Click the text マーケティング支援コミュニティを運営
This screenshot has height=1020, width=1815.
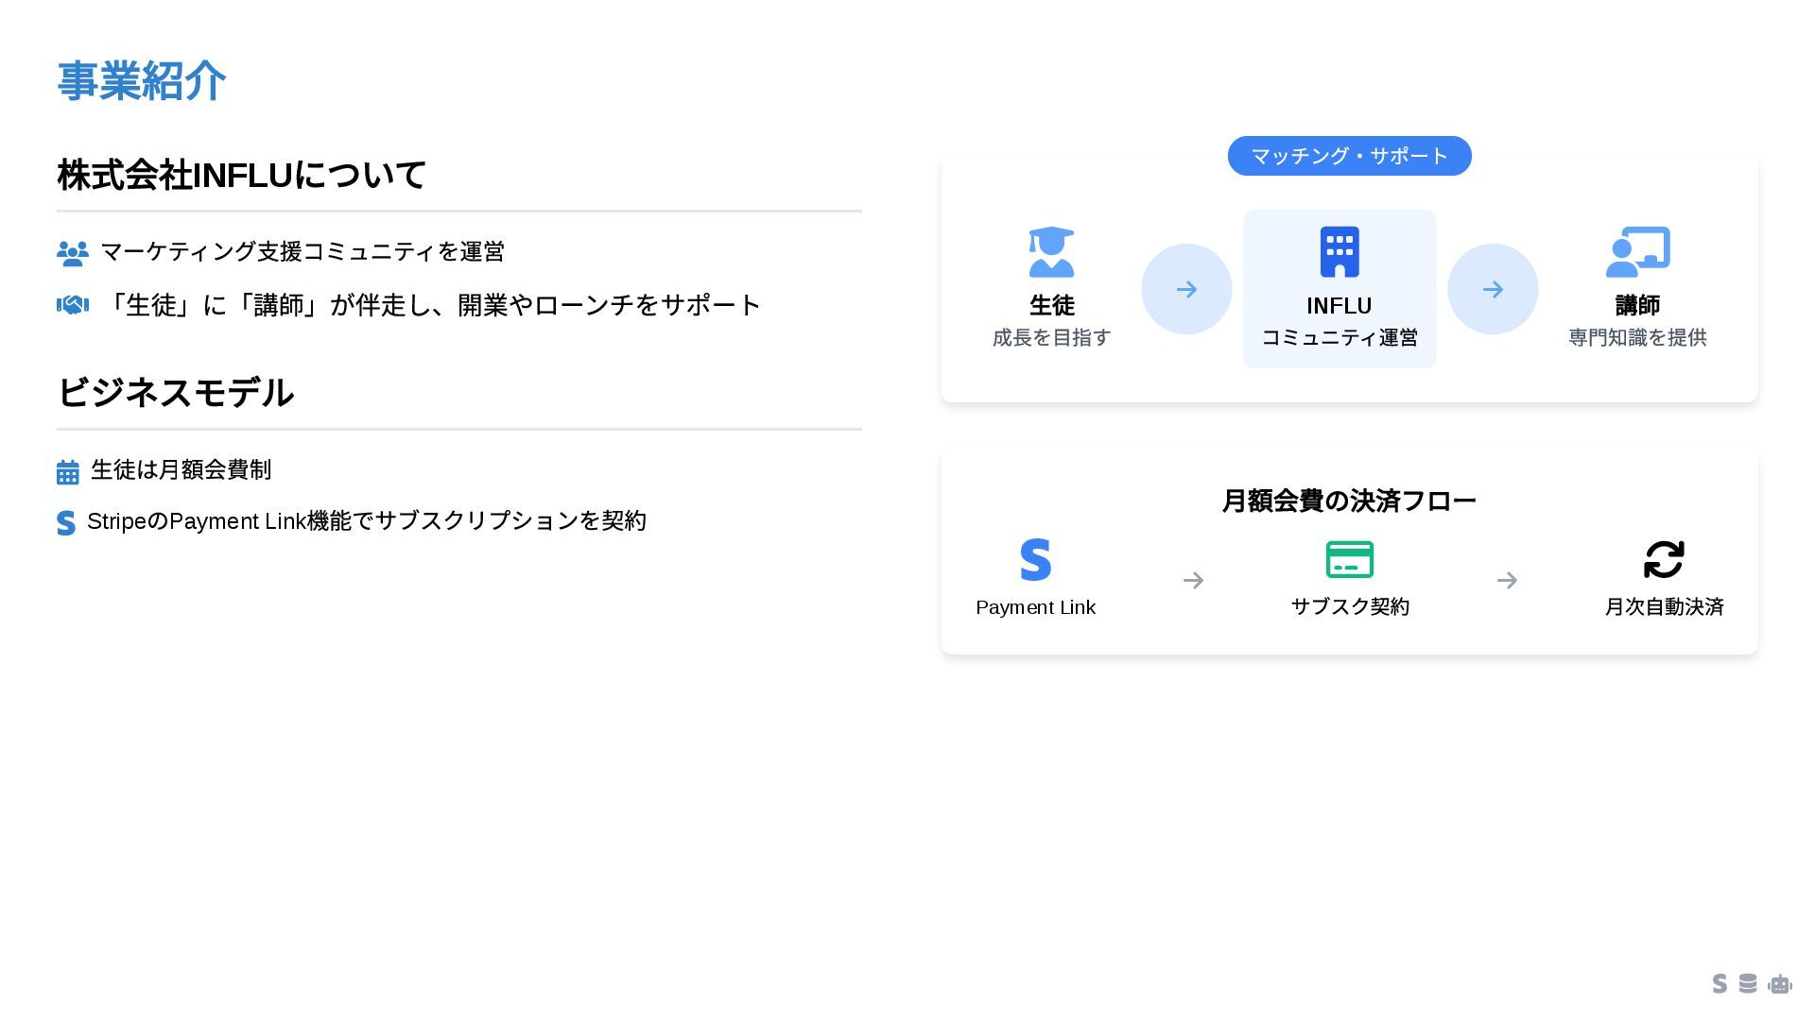click(x=302, y=252)
